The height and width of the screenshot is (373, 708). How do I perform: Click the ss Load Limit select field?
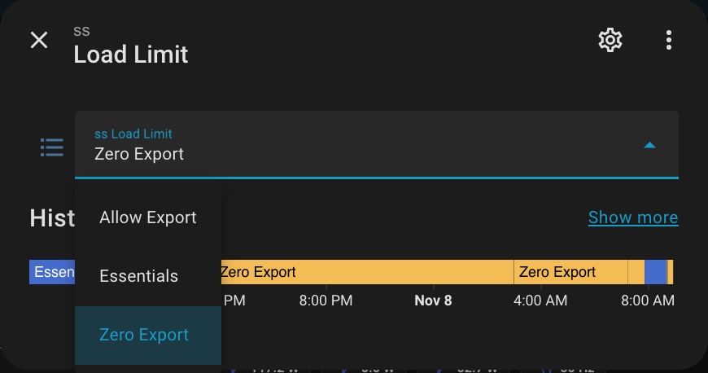point(358,144)
